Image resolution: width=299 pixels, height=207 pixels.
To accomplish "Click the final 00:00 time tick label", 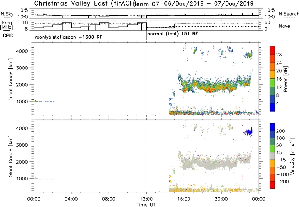I will tap(259, 199).
